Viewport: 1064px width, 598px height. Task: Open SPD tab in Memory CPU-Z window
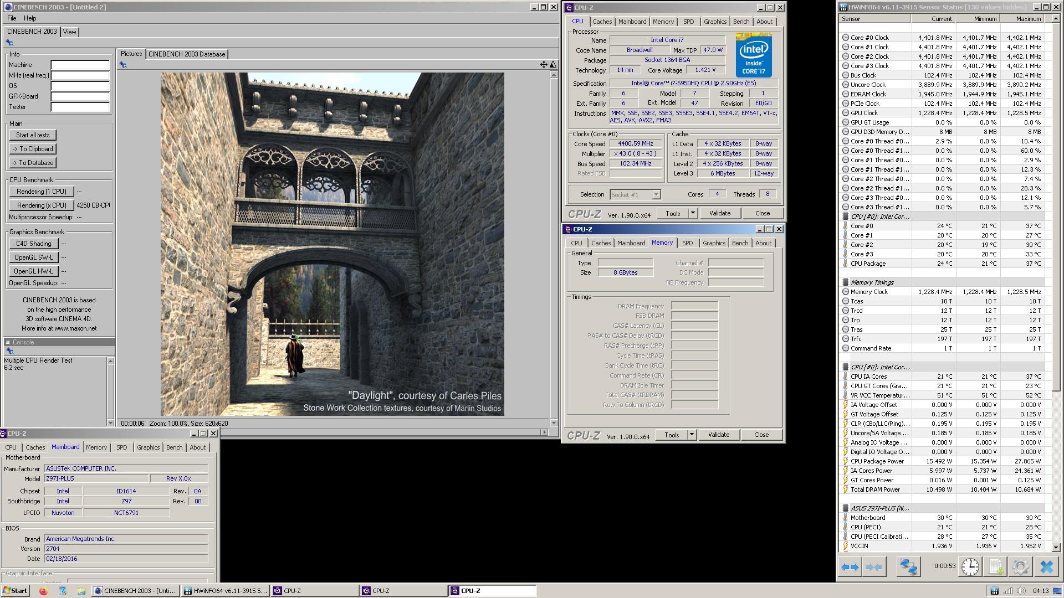pos(688,243)
